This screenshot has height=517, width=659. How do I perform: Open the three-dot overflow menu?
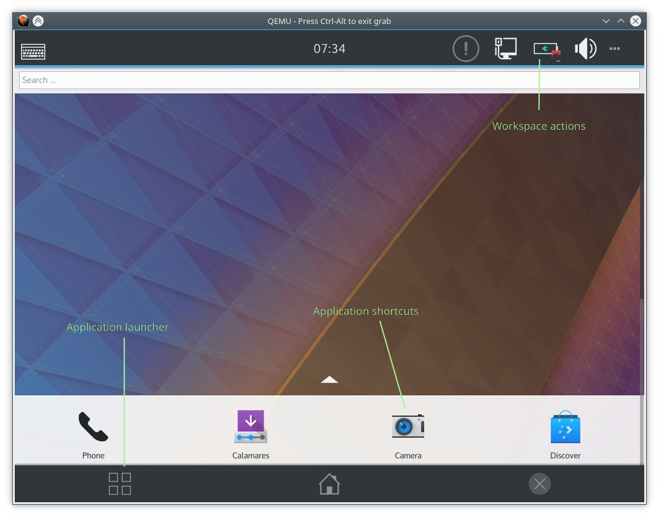[x=615, y=49]
